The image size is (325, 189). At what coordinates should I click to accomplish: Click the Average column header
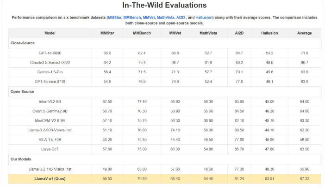click(x=304, y=33)
